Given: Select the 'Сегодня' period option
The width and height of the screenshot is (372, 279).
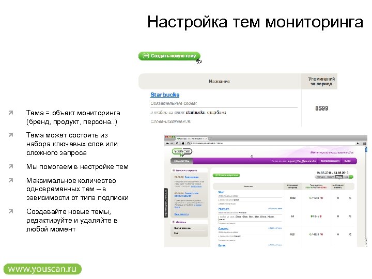Looking at the screenshot, I should point(321,177).
